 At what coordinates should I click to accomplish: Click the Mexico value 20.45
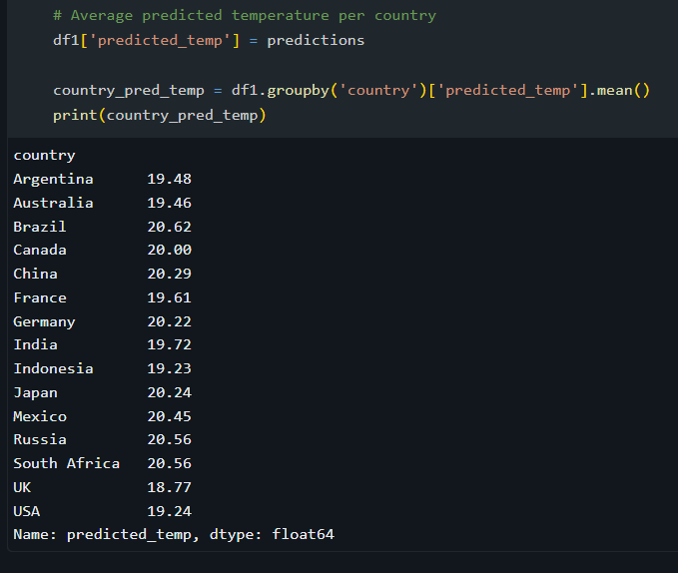[169, 416]
